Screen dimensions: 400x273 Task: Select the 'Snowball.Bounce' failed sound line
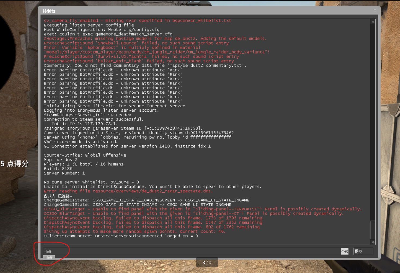click(x=136, y=43)
